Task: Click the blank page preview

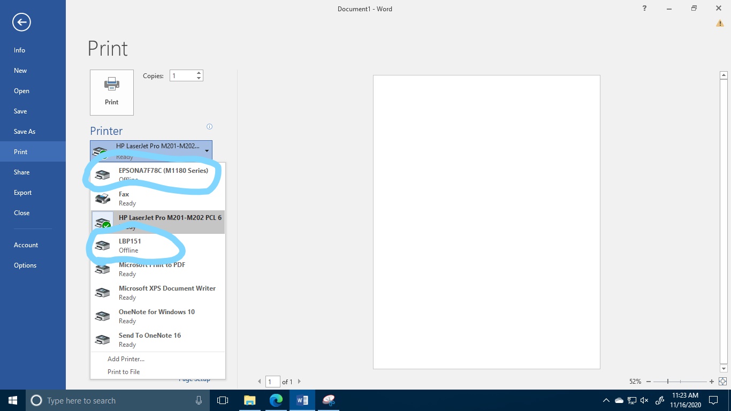Action: pyautogui.click(x=486, y=222)
